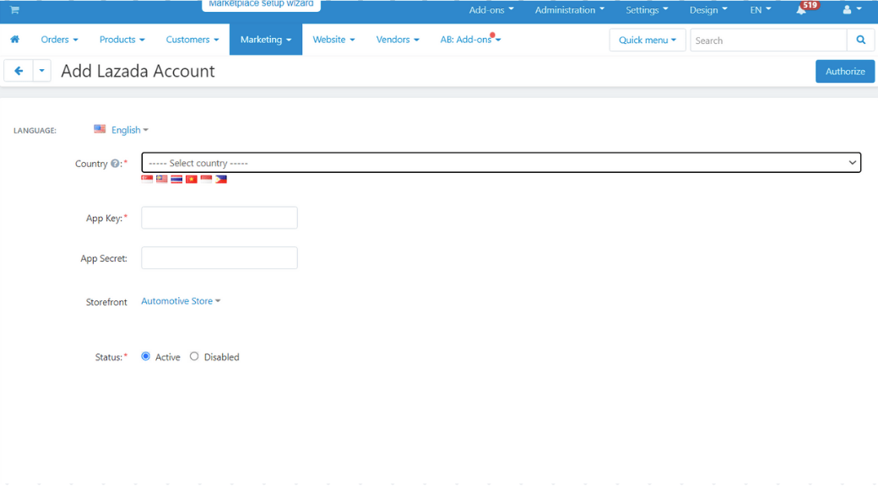This screenshot has height=486, width=878.
Task: Click the shopping cart icon
Action: tap(14, 9)
